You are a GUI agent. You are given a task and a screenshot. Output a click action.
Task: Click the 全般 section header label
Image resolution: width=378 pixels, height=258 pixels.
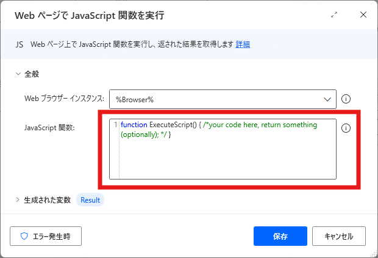(x=32, y=74)
